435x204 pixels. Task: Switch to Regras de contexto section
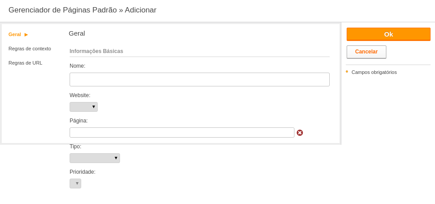click(30, 49)
